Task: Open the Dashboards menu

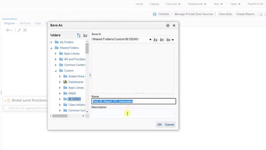Action: (x=197, y=4)
